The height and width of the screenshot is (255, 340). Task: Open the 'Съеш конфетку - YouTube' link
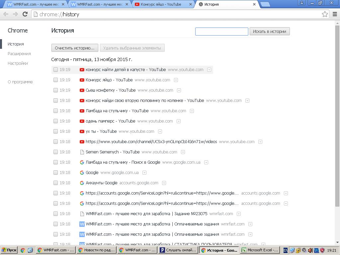point(111,90)
